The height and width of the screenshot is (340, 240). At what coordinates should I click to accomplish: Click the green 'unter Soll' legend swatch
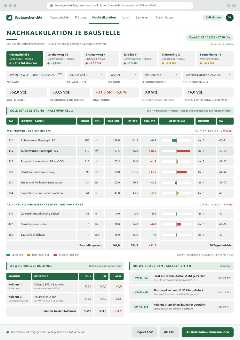click(x=8, y=255)
